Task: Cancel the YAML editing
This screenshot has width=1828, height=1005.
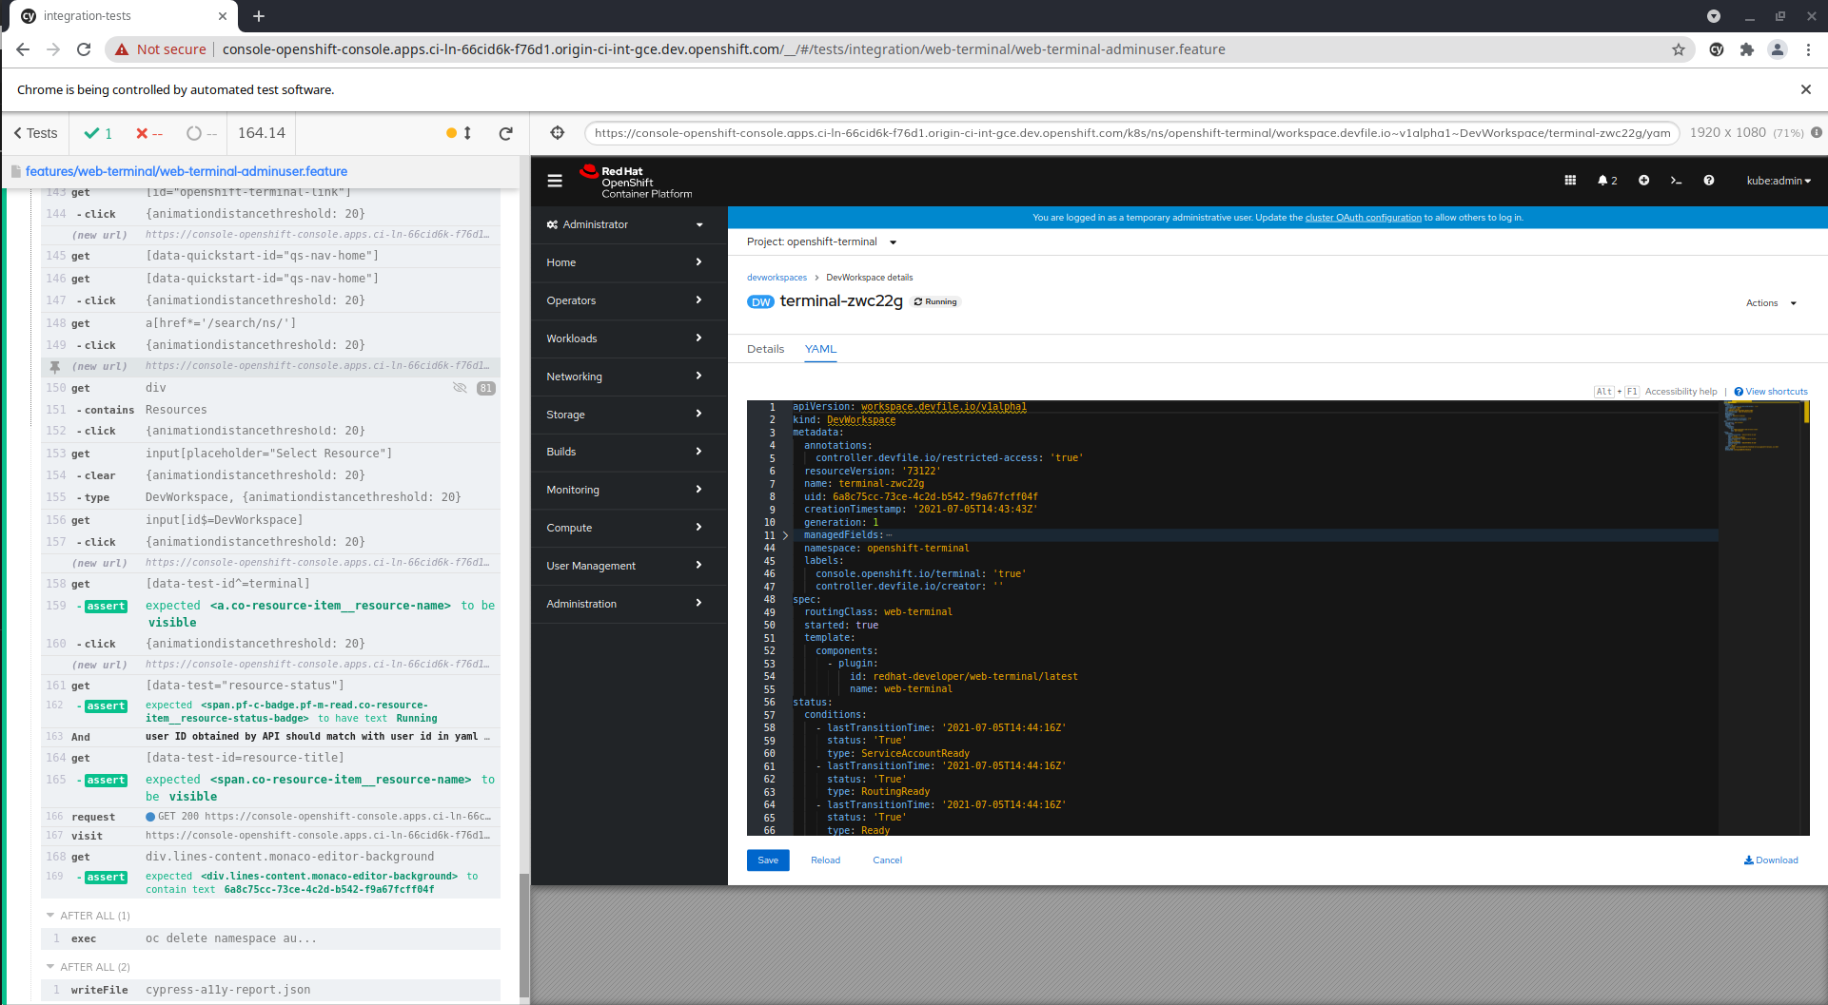Action: click(x=887, y=860)
